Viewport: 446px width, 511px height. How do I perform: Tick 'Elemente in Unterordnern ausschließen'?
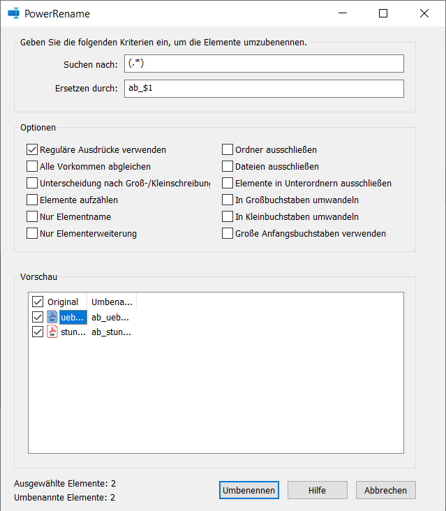pos(228,183)
